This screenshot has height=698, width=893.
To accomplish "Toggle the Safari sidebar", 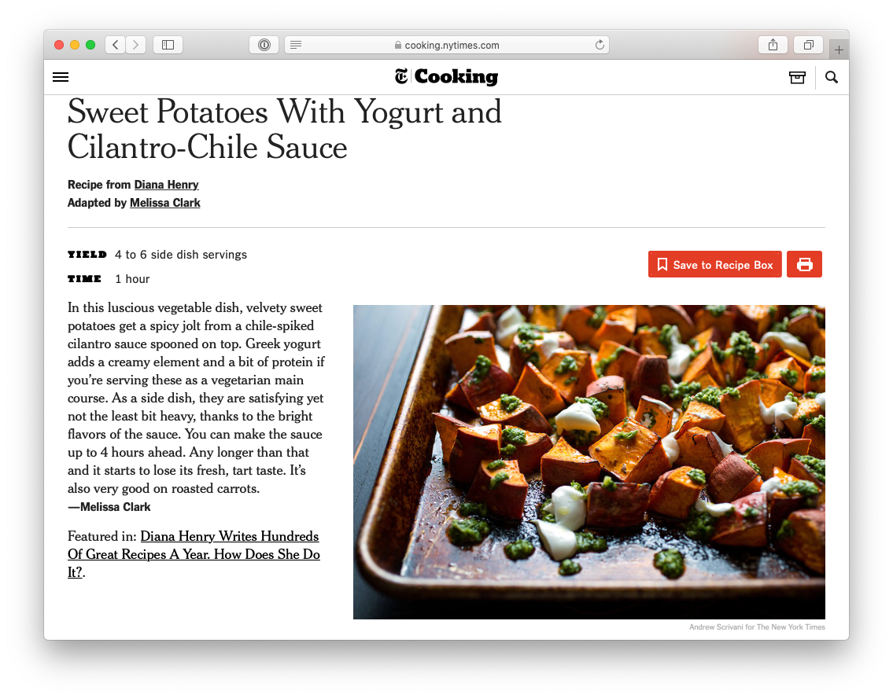I will click(168, 45).
